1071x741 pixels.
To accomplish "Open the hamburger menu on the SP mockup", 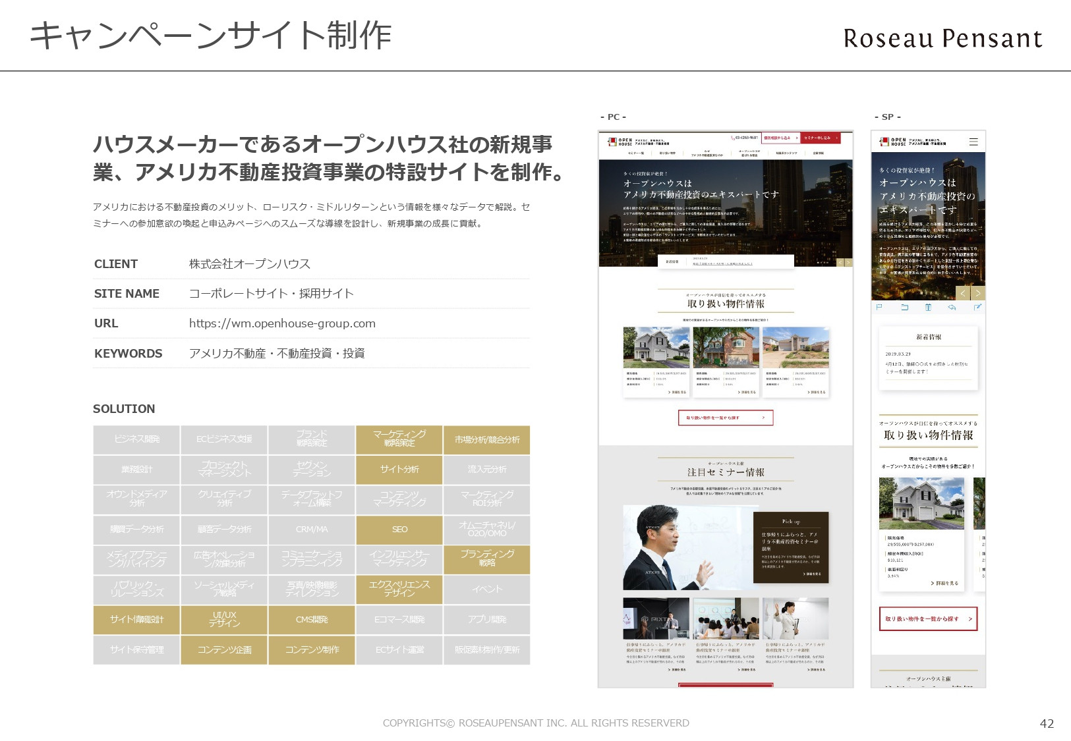I will [x=973, y=142].
